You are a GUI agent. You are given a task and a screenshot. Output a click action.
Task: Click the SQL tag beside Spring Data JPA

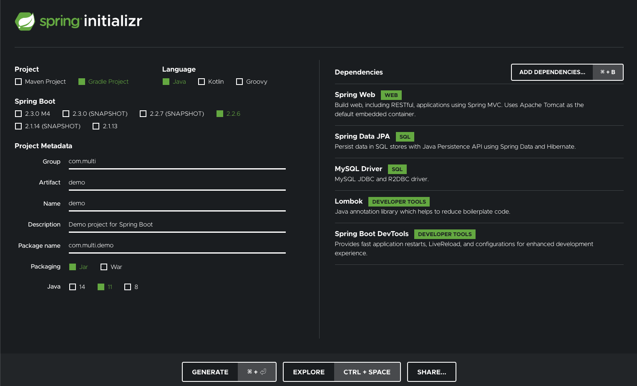pyautogui.click(x=405, y=137)
